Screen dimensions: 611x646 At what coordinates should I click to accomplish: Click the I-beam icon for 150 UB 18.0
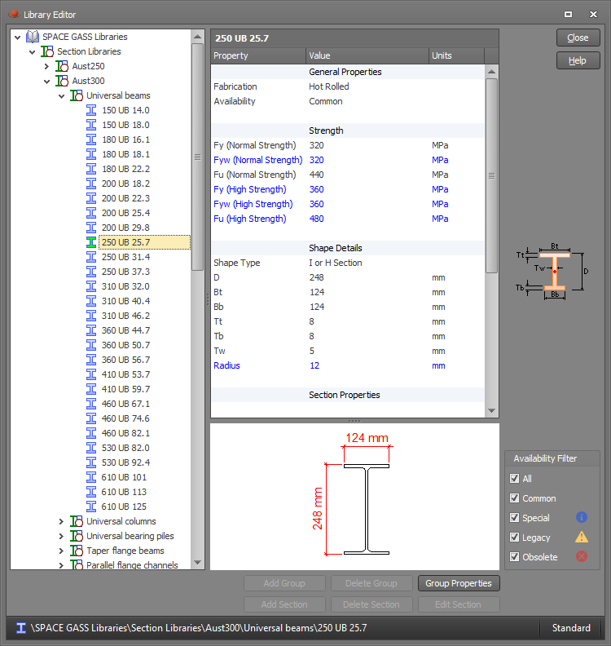(91, 125)
